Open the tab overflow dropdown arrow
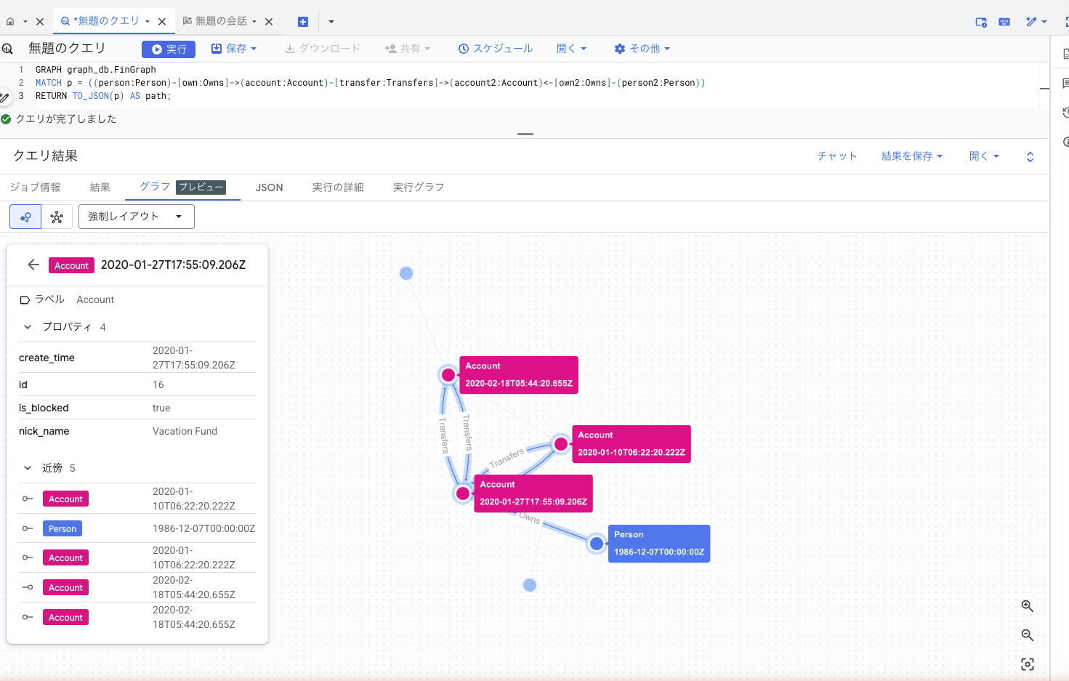 click(331, 22)
